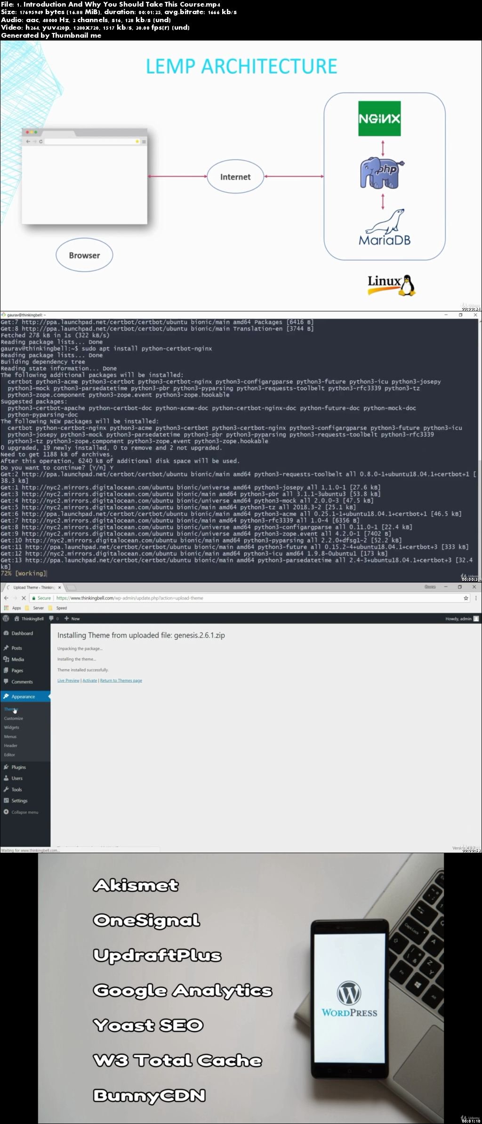Open comments bubble in admin bar
This screenshot has width=482, height=1124.
[x=54, y=619]
